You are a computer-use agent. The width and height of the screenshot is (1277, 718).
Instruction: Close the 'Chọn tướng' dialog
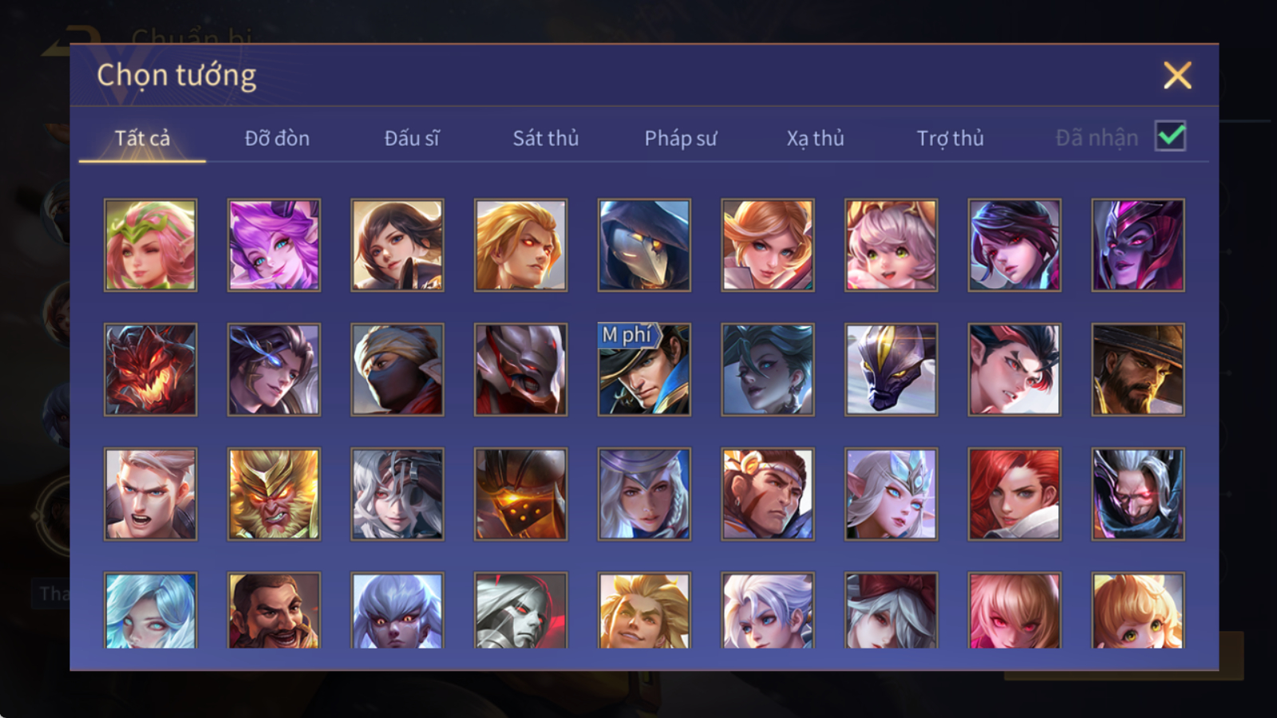(1177, 75)
